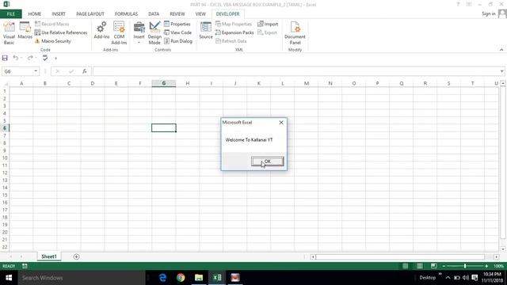
Task: Select row 6 header
Action: point(5,128)
